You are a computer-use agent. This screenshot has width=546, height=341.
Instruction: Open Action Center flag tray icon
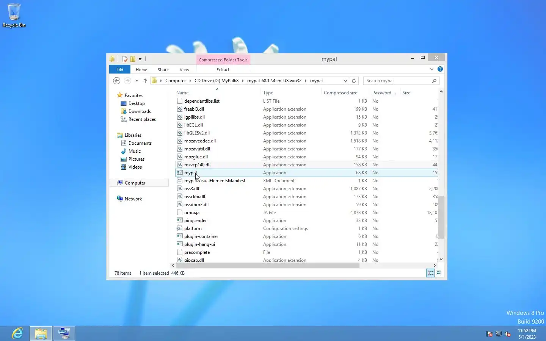[x=490, y=334]
